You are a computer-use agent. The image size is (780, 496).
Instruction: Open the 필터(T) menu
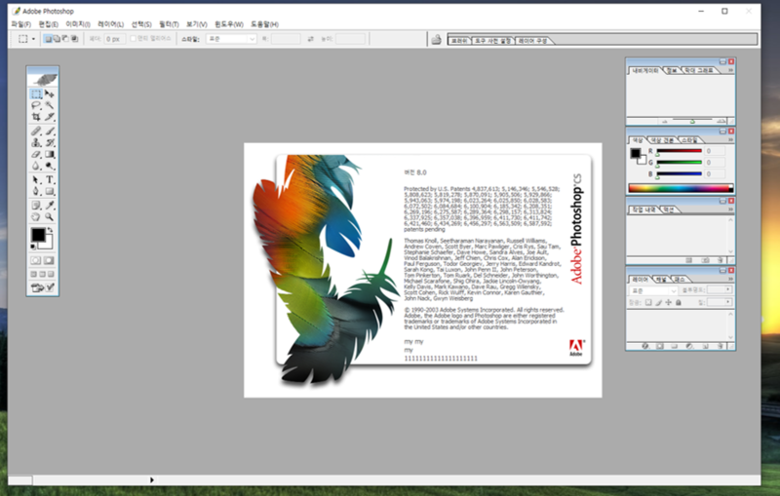click(169, 24)
